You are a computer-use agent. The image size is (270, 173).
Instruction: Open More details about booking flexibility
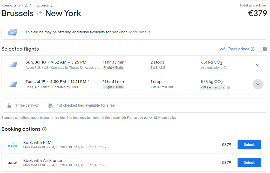coord(139,32)
